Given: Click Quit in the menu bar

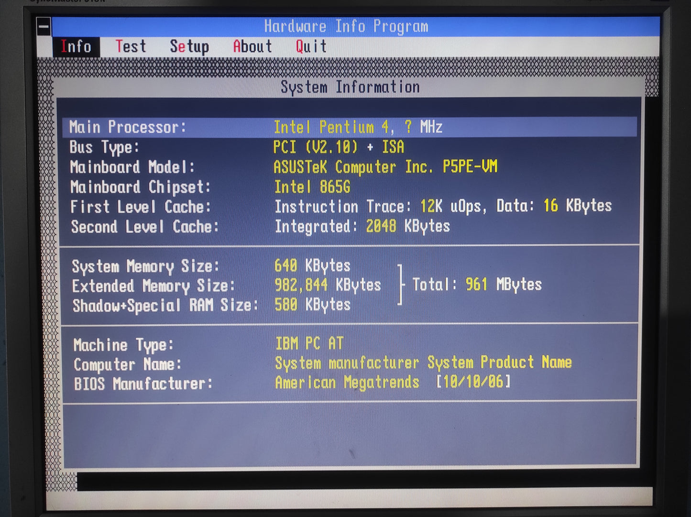Looking at the screenshot, I should point(311,47).
